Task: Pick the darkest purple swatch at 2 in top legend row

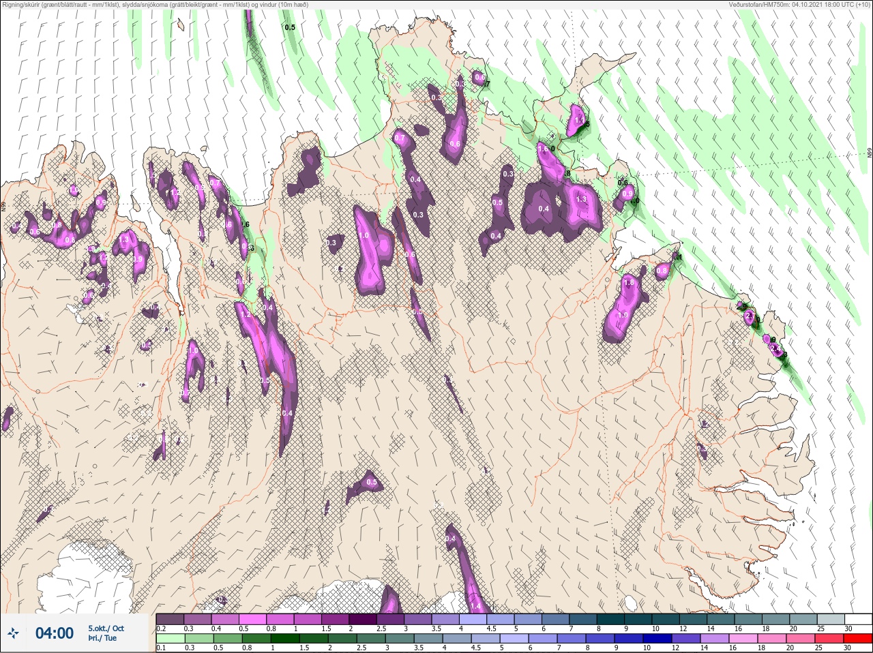Action: [364, 619]
